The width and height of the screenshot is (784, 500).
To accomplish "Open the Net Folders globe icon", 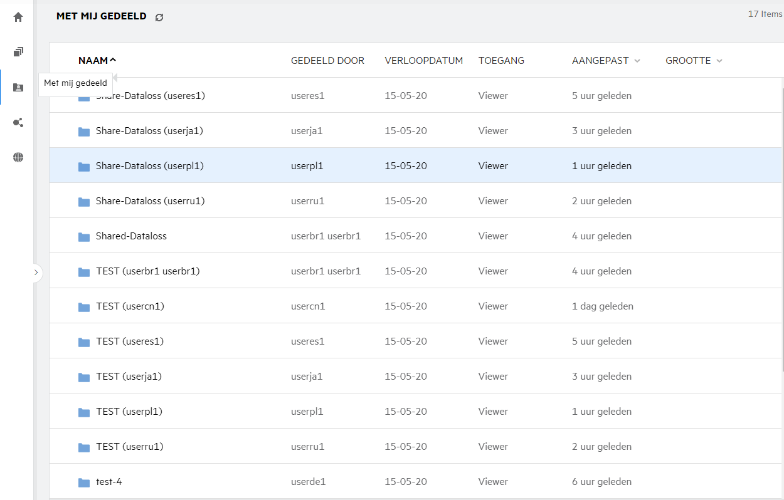I will (18, 157).
